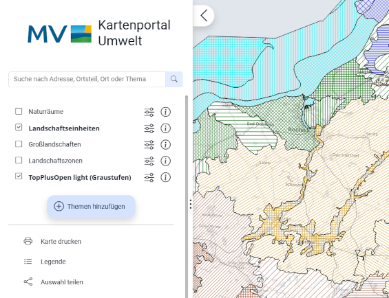Viewport: 389px width, 298px height.
Task: Show info for Landschaftszonen layer
Action: coord(165,161)
